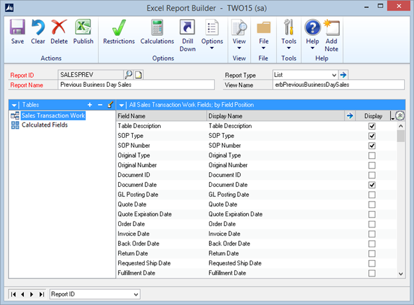Select Calculated Fields tree item
The height and width of the screenshot is (305, 414).
(x=44, y=125)
